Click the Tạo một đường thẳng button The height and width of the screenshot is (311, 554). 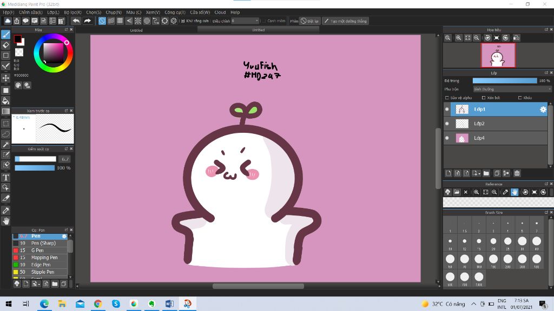(345, 21)
